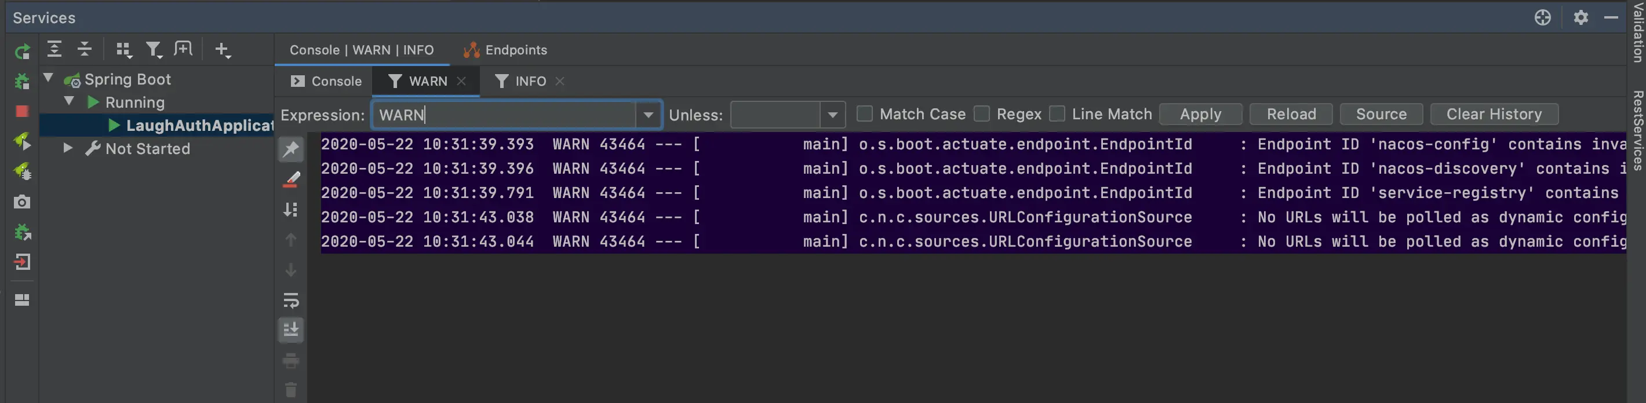Image resolution: width=1646 pixels, height=403 pixels.
Task: Click the Rerun in Debug bug icon
Action: [23, 81]
